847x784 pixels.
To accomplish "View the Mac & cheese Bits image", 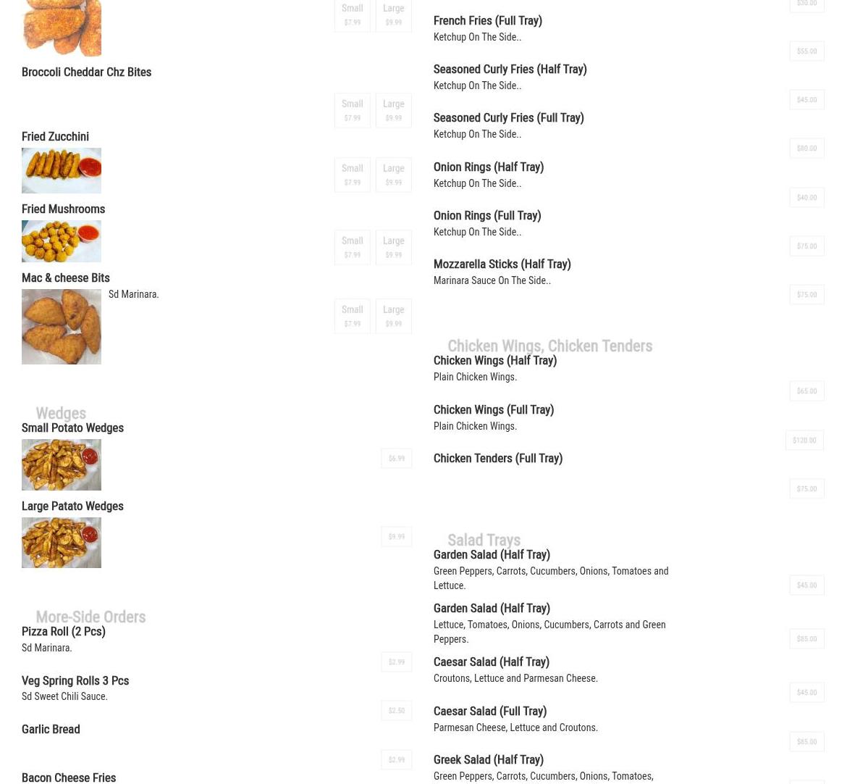I will point(61,327).
